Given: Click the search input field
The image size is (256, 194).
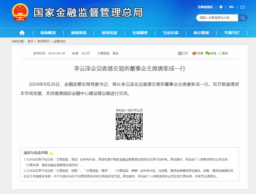Looking at the screenshot, I should [217, 18].
